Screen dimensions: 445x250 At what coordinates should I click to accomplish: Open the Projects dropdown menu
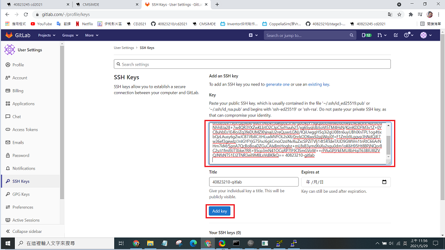[x=47, y=35]
